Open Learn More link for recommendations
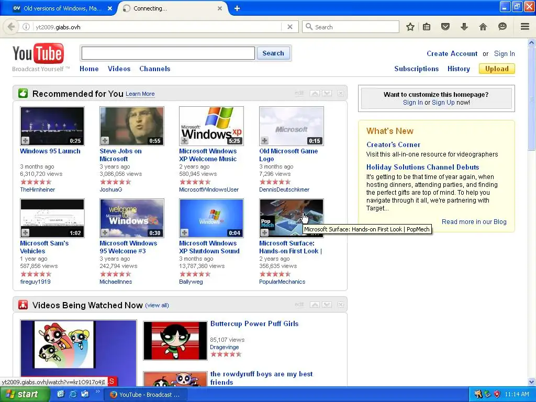The image size is (536, 402). 140,94
